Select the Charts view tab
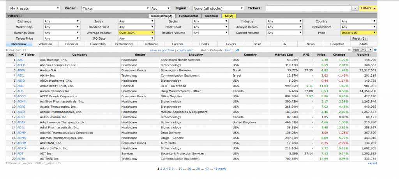This screenshot has width=399, height=179. tap(204, 44)
